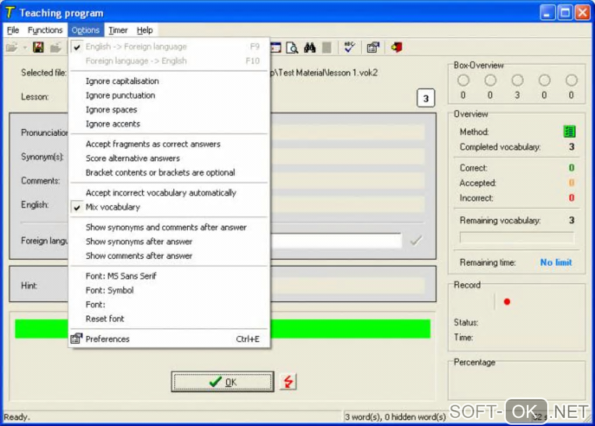Toggle English -> Foreign language option

(x=169, y=47)
